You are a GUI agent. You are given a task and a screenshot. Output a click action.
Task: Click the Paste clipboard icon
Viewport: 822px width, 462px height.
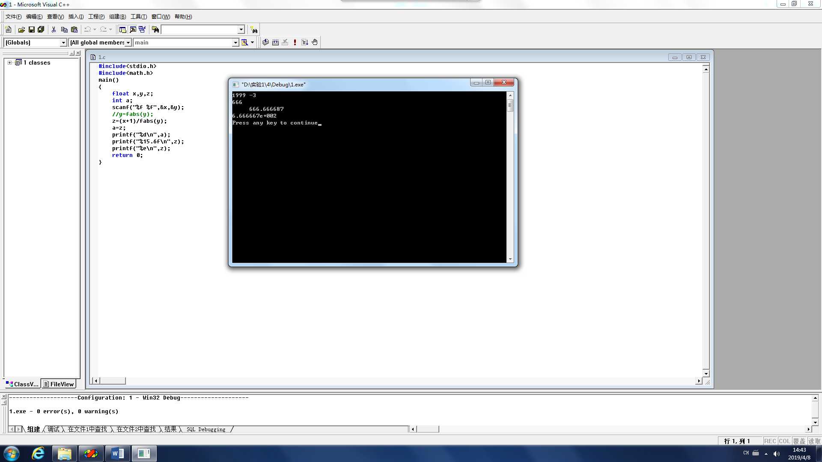click(x=74, y=30)
